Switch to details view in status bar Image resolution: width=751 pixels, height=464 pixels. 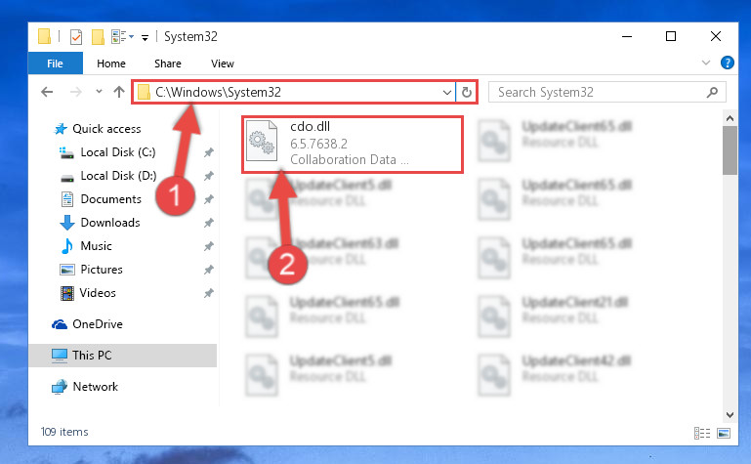(702, 433)
